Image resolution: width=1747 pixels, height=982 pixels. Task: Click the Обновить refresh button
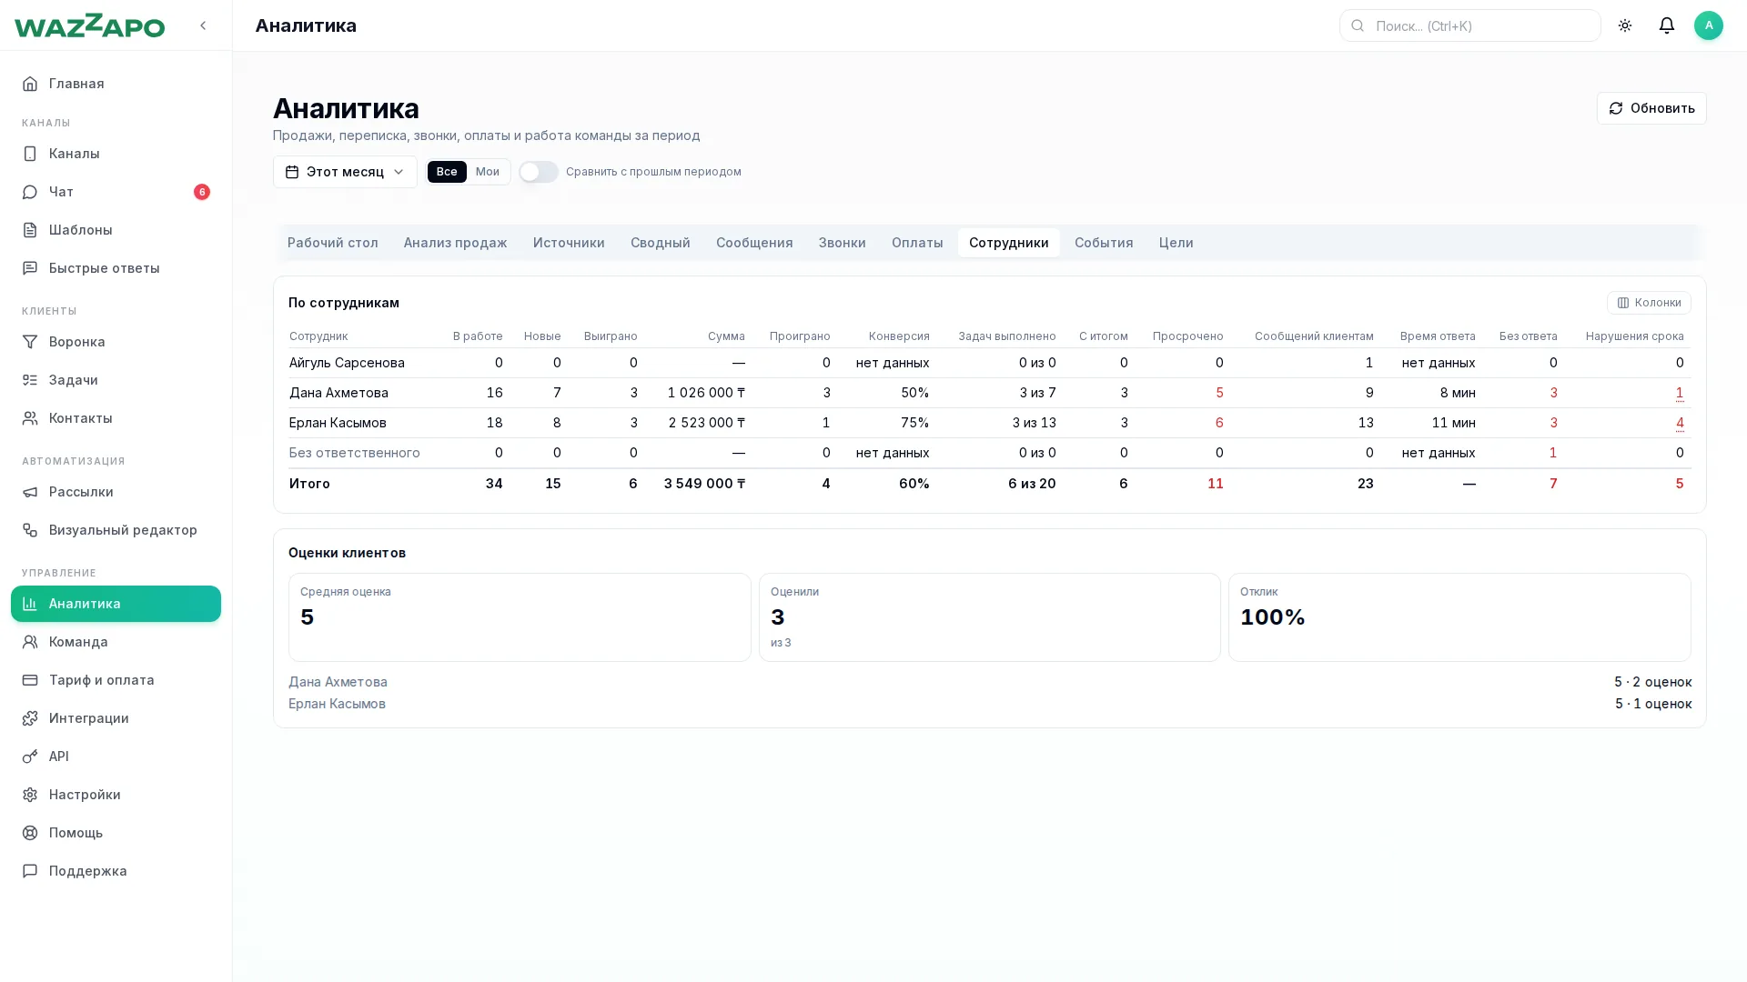(x=1651, y=108)
